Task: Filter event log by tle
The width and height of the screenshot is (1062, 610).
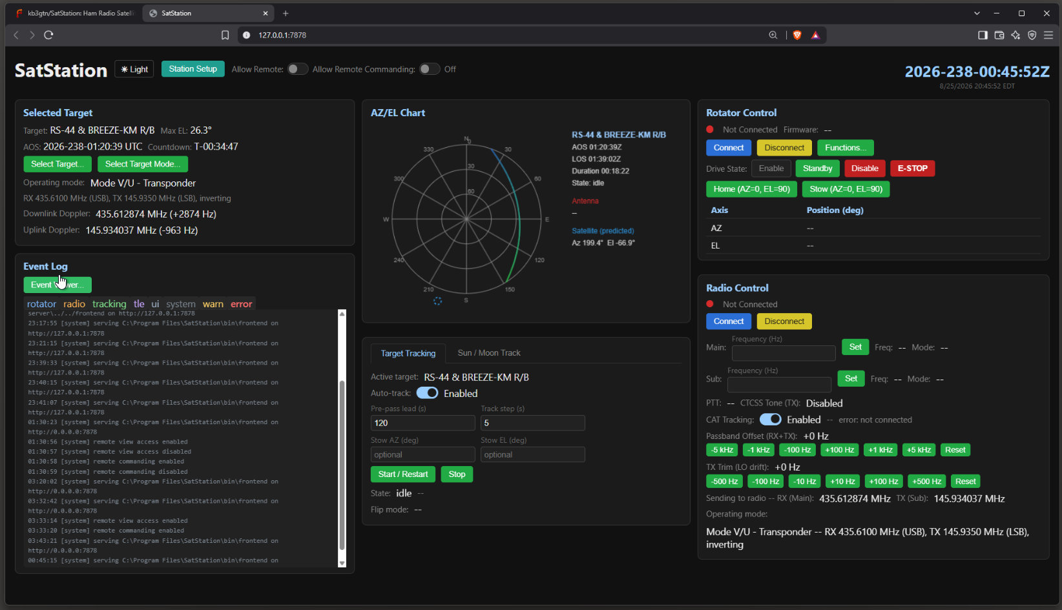Action: [139, 303]
